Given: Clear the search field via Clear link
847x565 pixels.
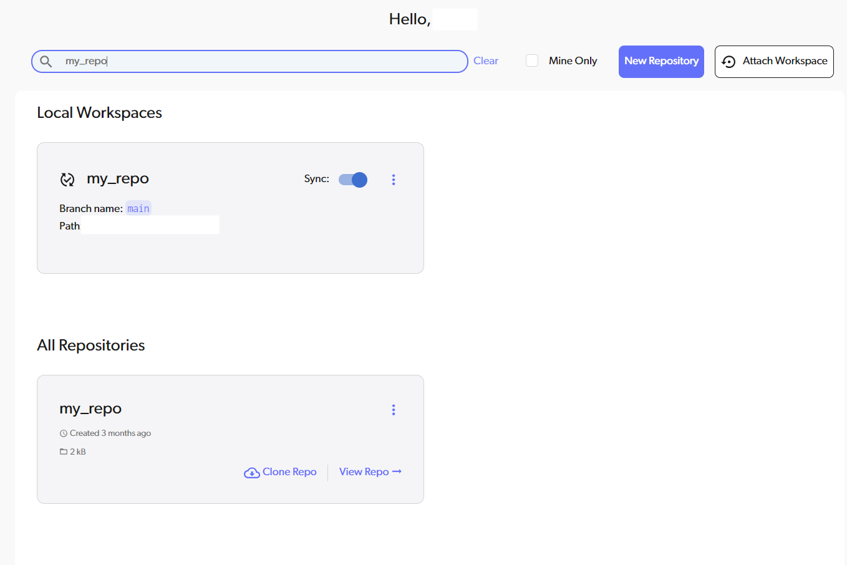Looking at the screenshot, I should (486, 60).
